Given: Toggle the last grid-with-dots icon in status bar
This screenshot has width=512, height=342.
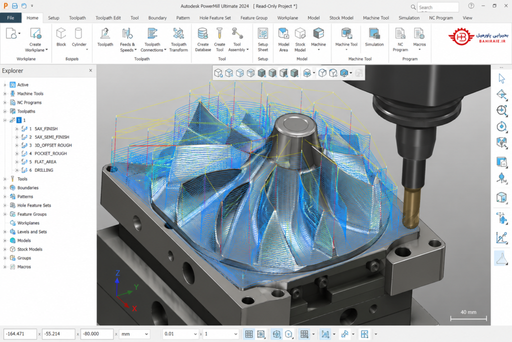Looking at the screenshot, I should coord(364,334).
